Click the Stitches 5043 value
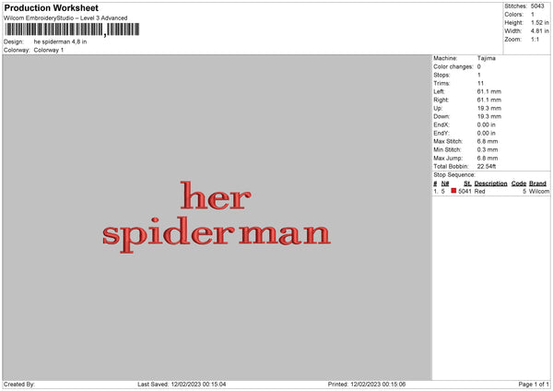The image size is (553, 391). click(537, 6)
